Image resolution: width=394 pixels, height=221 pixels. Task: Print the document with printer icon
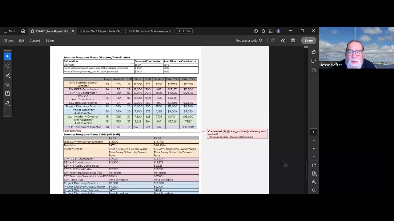[x=293, y=41]
